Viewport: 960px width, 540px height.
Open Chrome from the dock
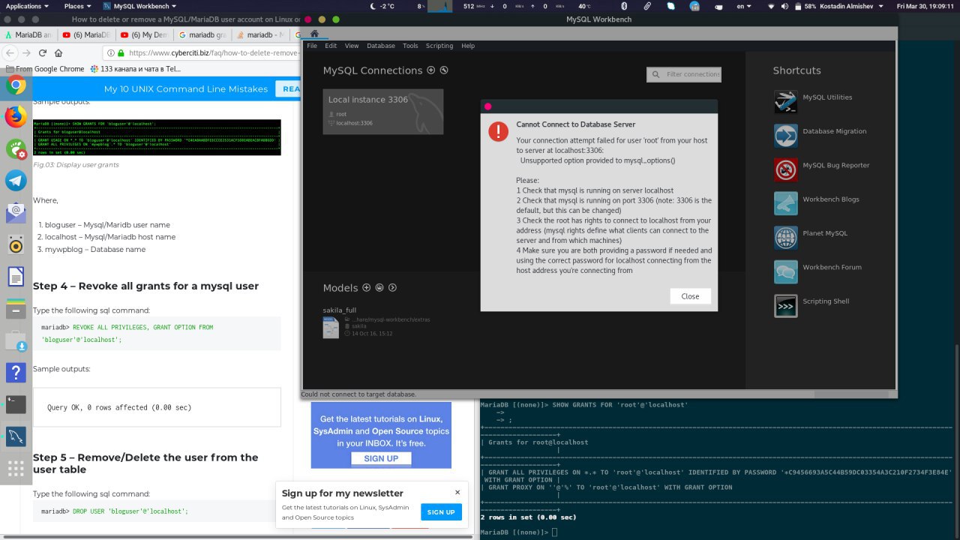click(16, 85)
